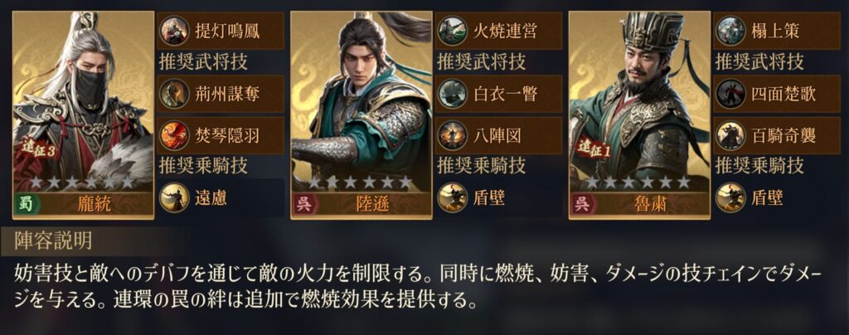This screenshot has height=335, width=849.
Task: Select the 陣容説明 section header
Action: pos(53,241)
